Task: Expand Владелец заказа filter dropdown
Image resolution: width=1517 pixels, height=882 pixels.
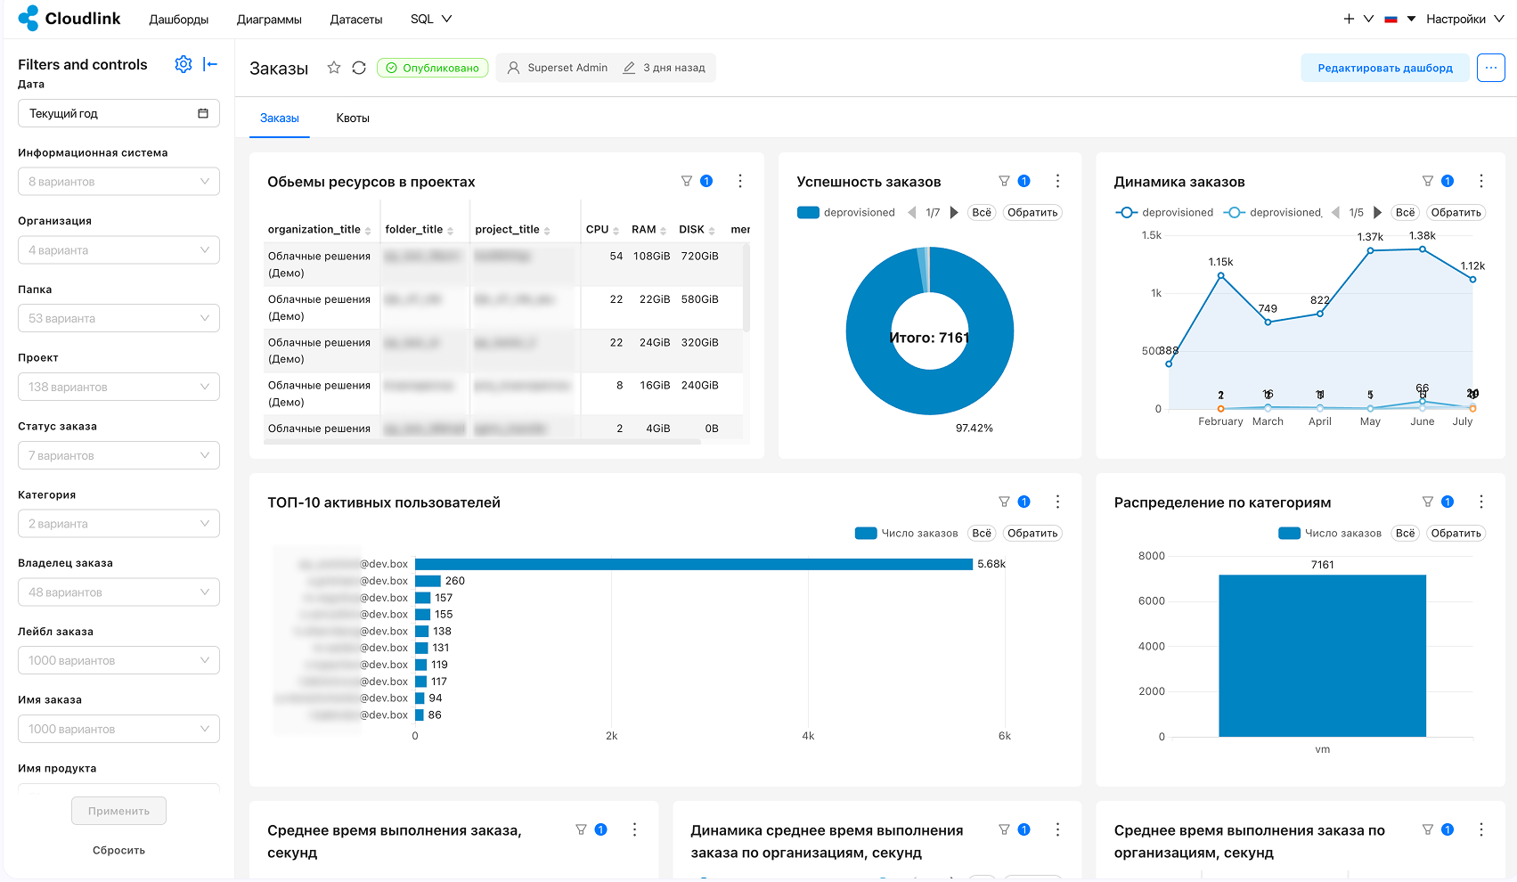Action: tap(118, 592)
